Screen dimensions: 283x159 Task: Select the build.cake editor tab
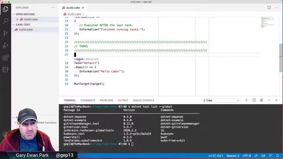[x=73, y=8]
